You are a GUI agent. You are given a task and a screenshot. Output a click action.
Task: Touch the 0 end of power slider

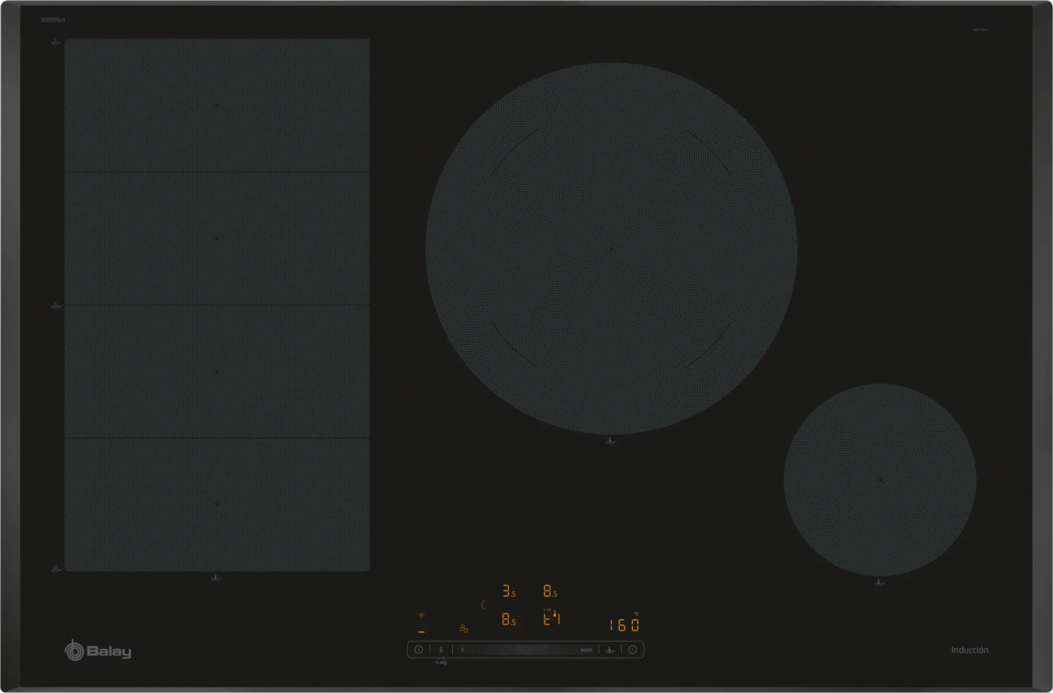(x=462, y=650)
